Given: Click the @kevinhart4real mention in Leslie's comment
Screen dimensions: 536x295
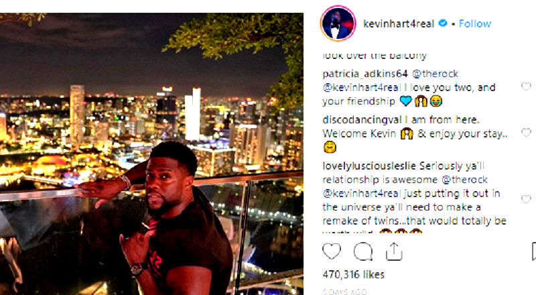Looking at the screenshot, I should [361, 193].
